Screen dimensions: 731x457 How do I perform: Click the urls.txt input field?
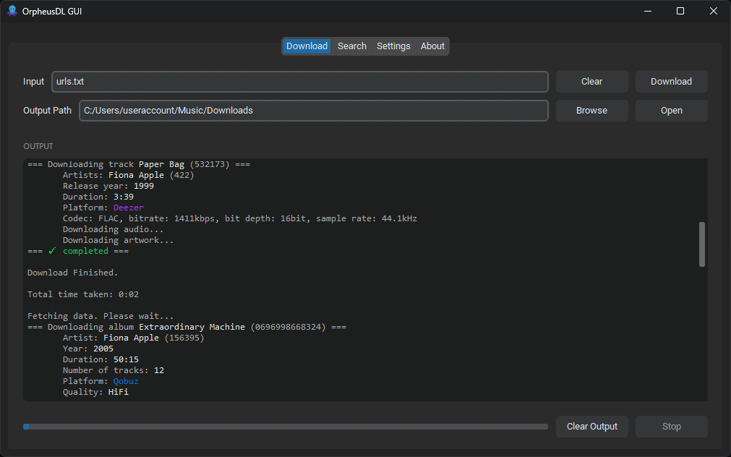299,81
